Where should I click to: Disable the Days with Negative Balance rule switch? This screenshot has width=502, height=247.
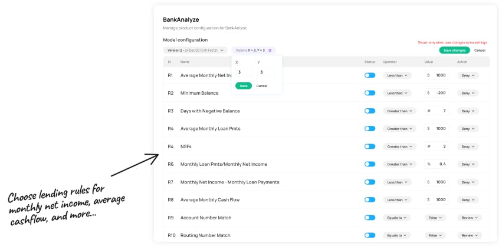[x=370, y=111]
